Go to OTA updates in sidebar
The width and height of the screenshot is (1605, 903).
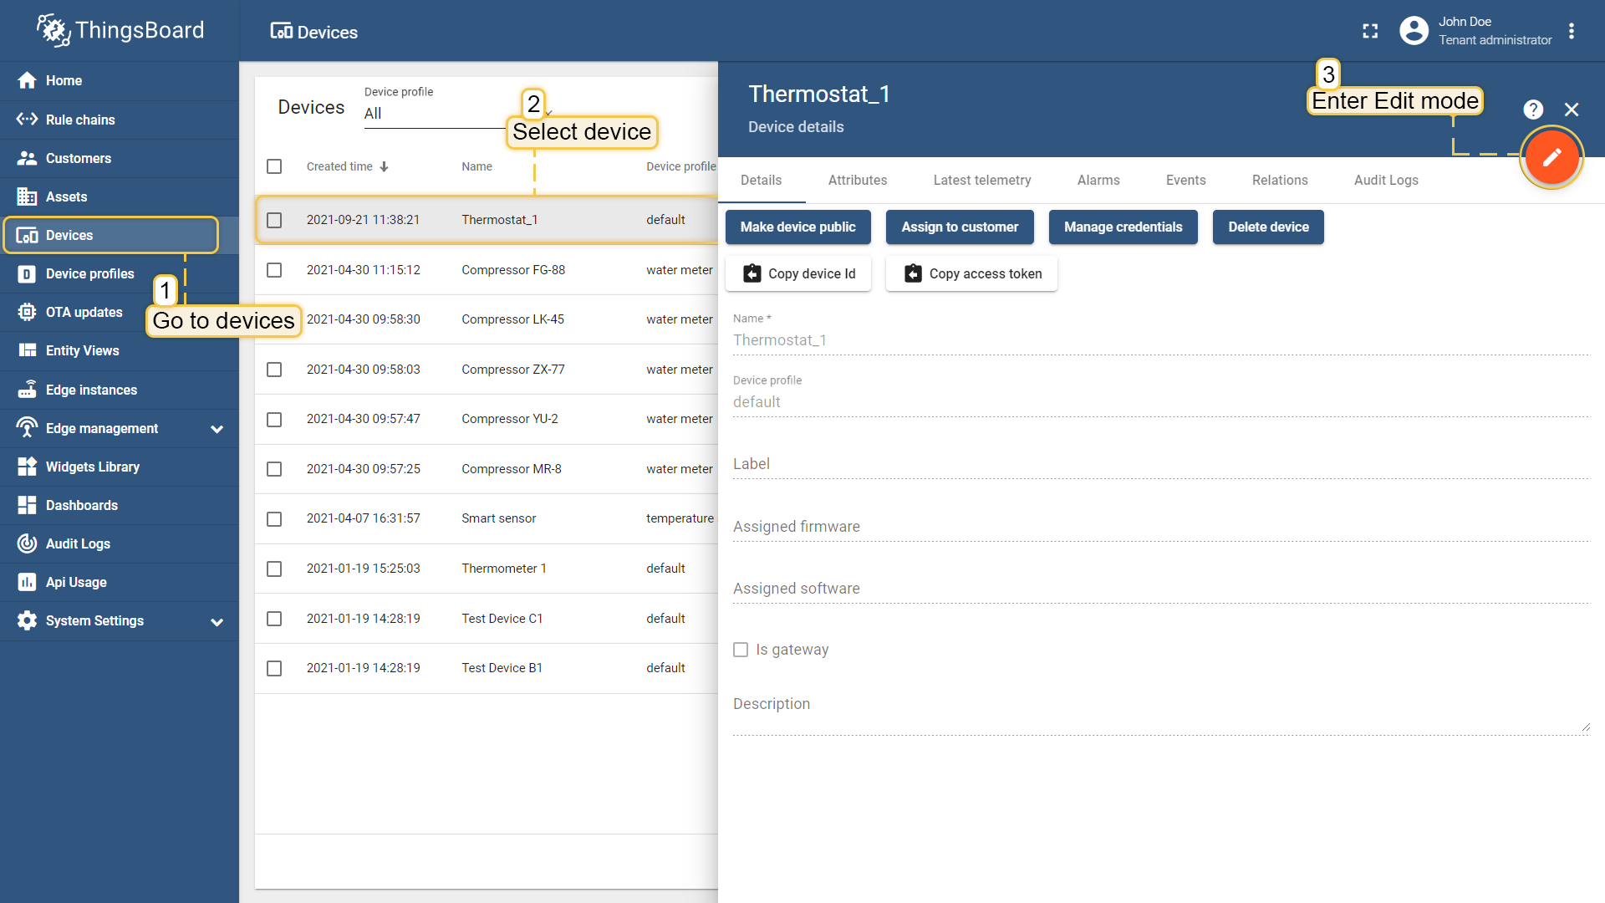[x=84, y=312]
